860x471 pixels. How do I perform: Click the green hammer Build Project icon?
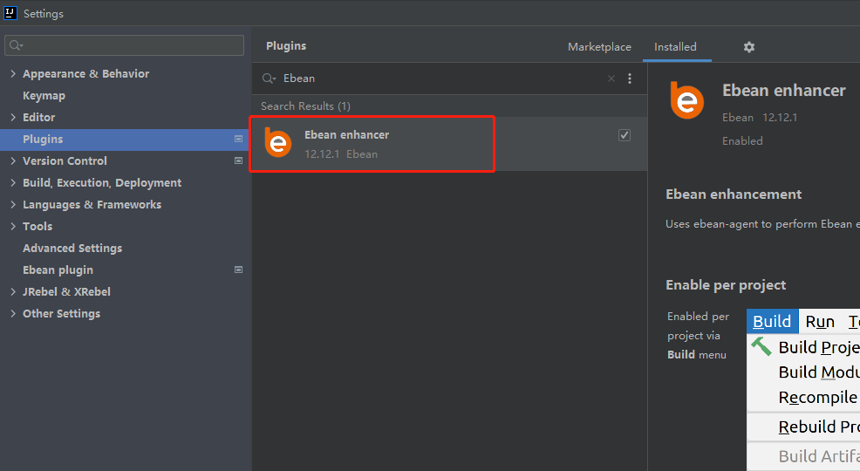(761, 346)
